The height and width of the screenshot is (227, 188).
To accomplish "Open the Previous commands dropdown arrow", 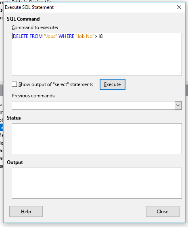I will [x=178, y=105].
